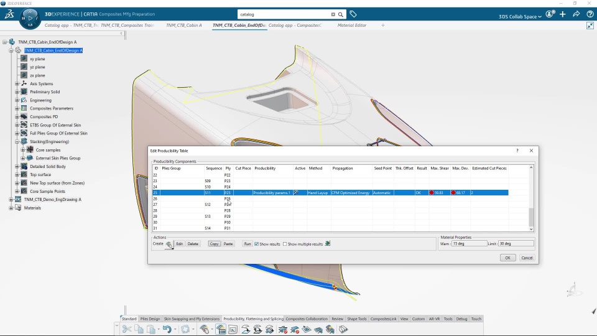Switch to the Material Editor tab

352,25
